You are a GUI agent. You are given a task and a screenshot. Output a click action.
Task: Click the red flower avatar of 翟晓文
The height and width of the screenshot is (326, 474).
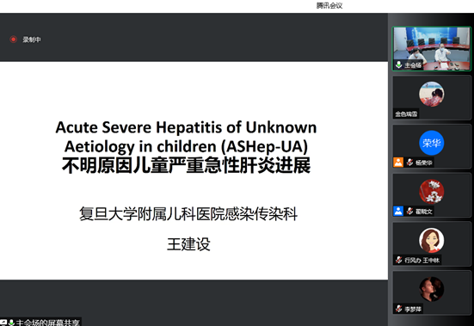pyautogui.click(x=431, y=192)
